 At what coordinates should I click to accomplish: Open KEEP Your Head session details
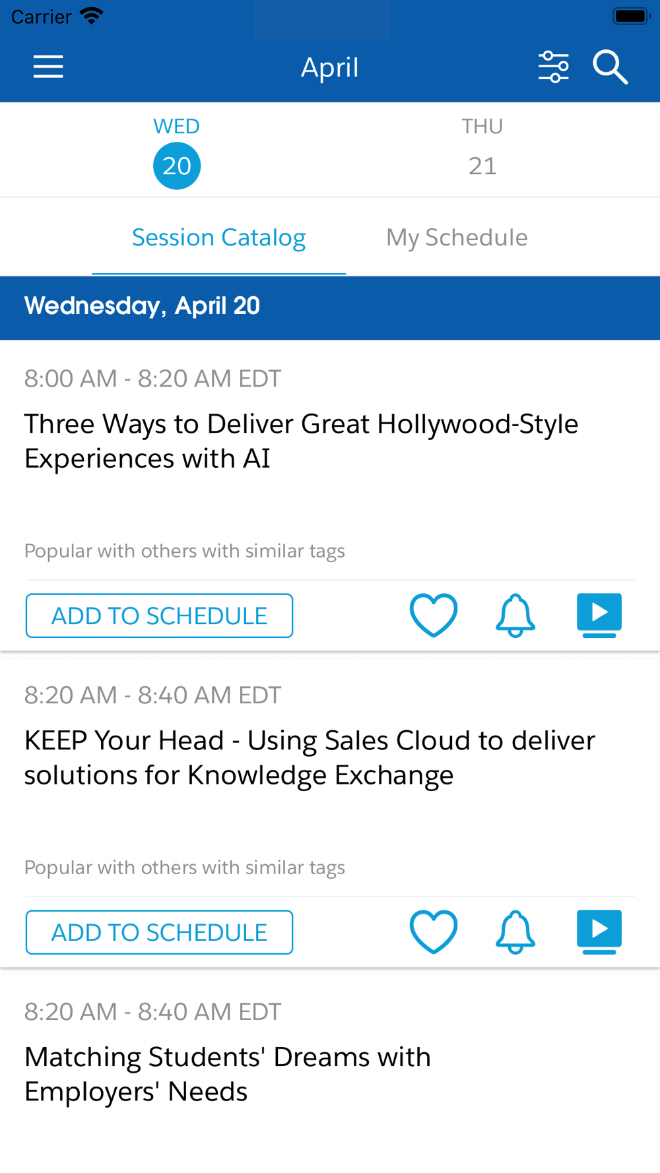click(x=309, y=757)
